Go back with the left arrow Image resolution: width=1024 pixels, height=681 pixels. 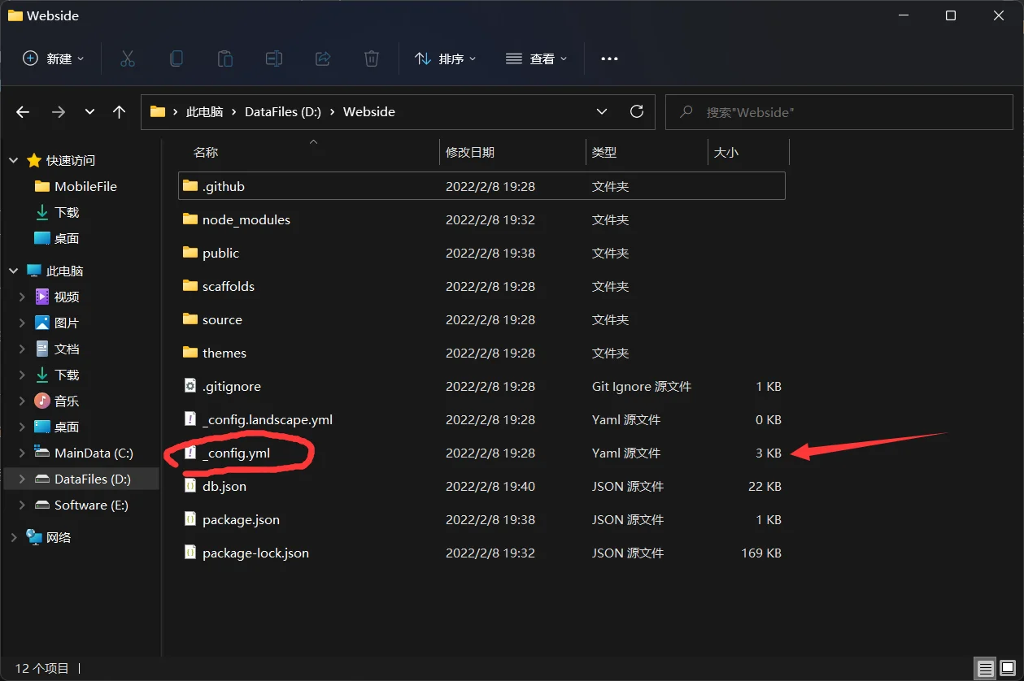[x=23, y=112]
